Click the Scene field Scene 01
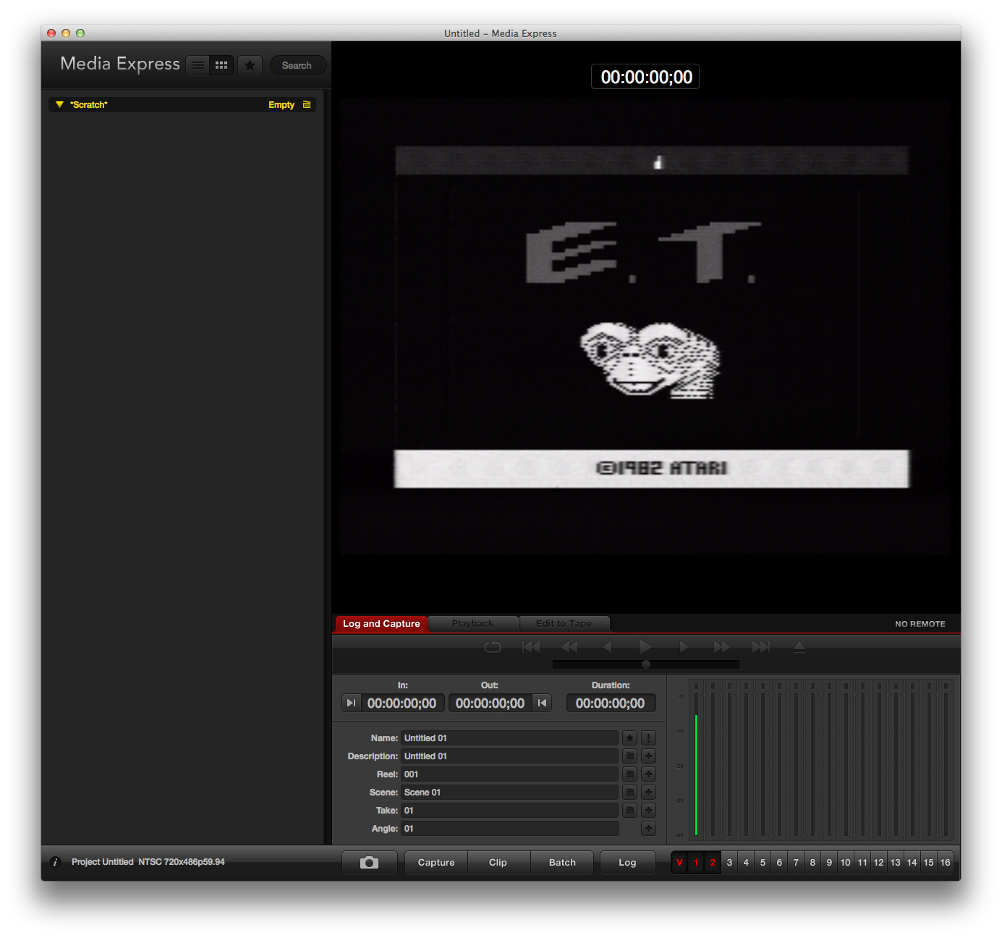The image size is (1002, 938). [x=509, y=793]
